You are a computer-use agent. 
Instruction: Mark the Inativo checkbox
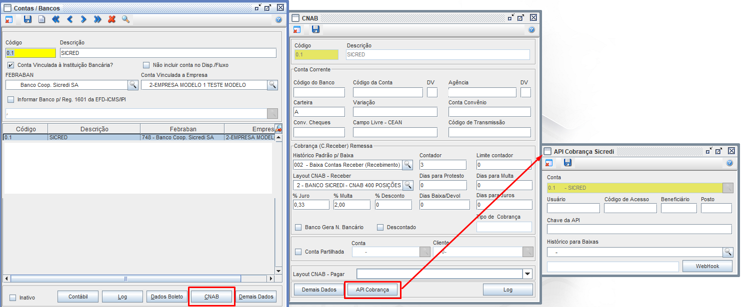tap(13, 298)
